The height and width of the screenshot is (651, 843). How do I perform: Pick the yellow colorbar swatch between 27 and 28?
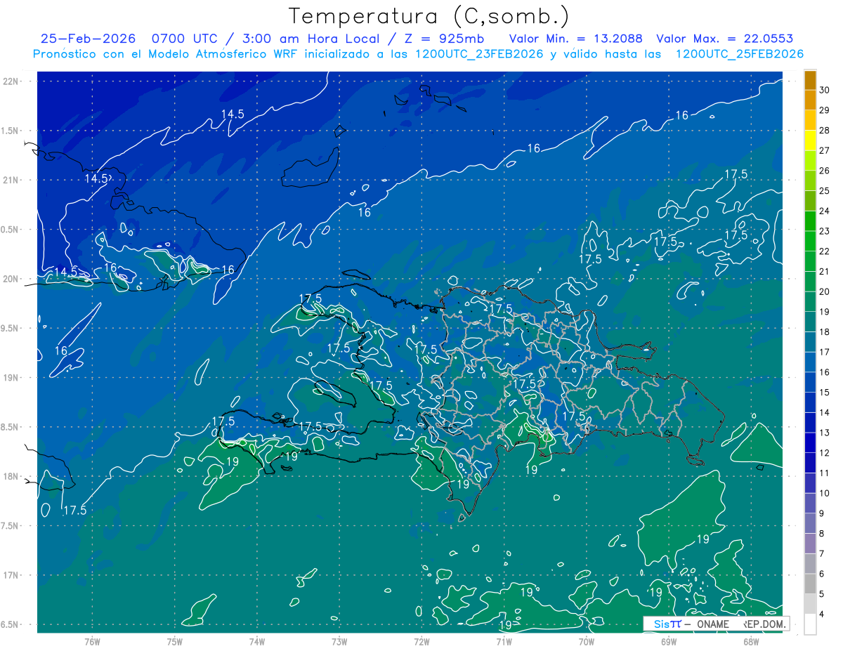click(x=810, y=141)
